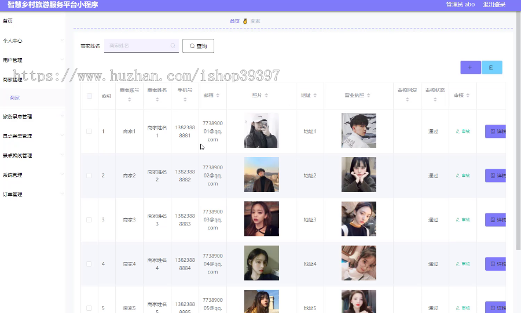Click the 审核 edit icon for 商家3
The image size is (521, 313).
458,220
